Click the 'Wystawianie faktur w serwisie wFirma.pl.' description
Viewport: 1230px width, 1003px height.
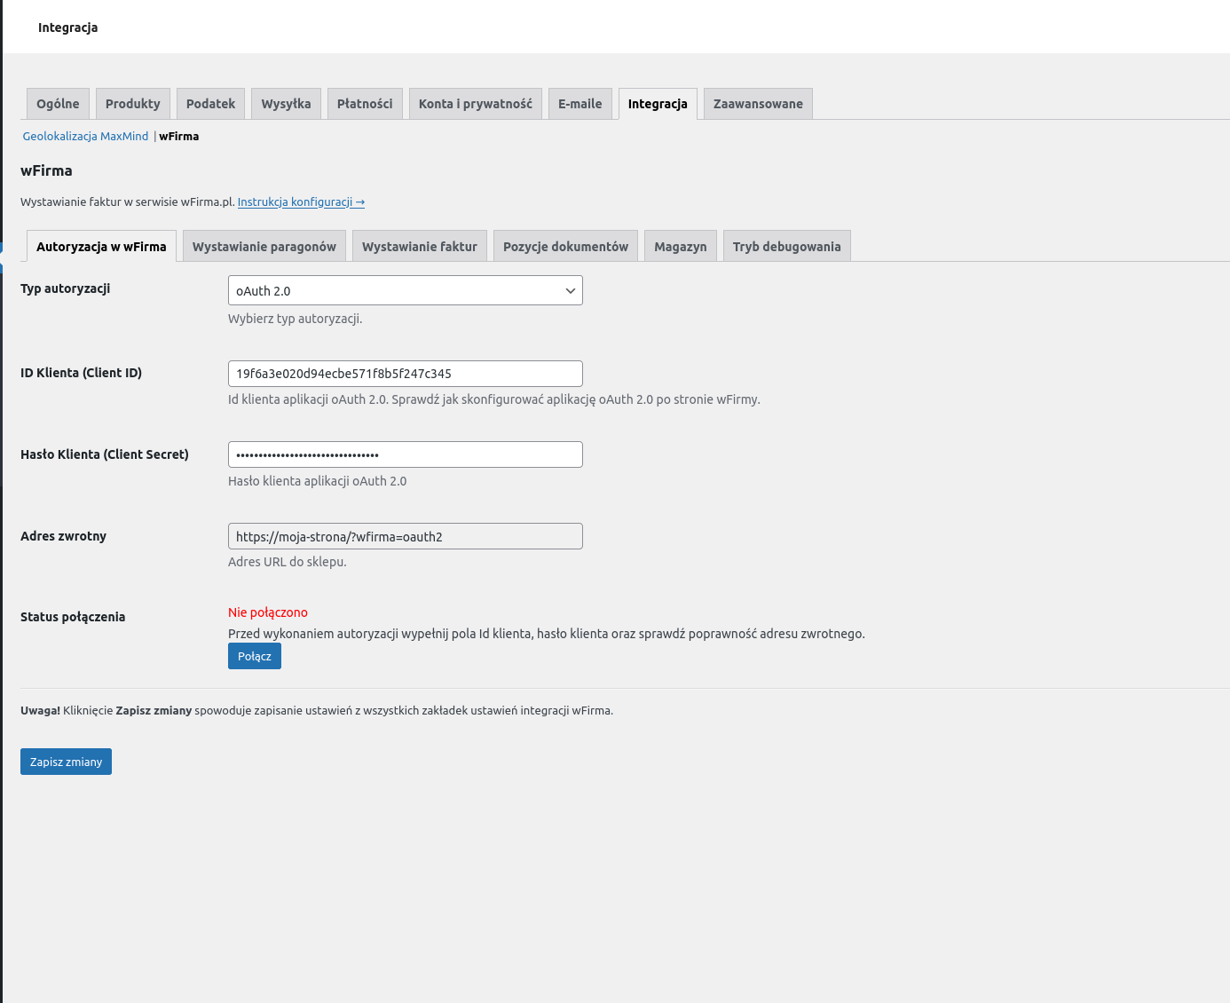pyautogui.click(x=128, y=202)
